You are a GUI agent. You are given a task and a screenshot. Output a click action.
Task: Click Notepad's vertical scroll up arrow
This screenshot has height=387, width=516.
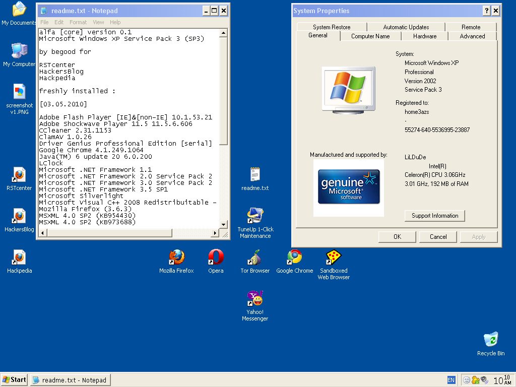click(223, 33)
